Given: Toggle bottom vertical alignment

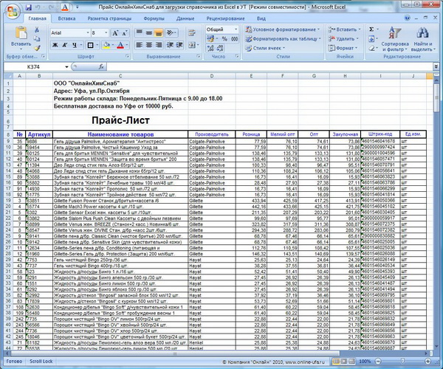Looking at the screenshot, I should (x=159, y=33).
